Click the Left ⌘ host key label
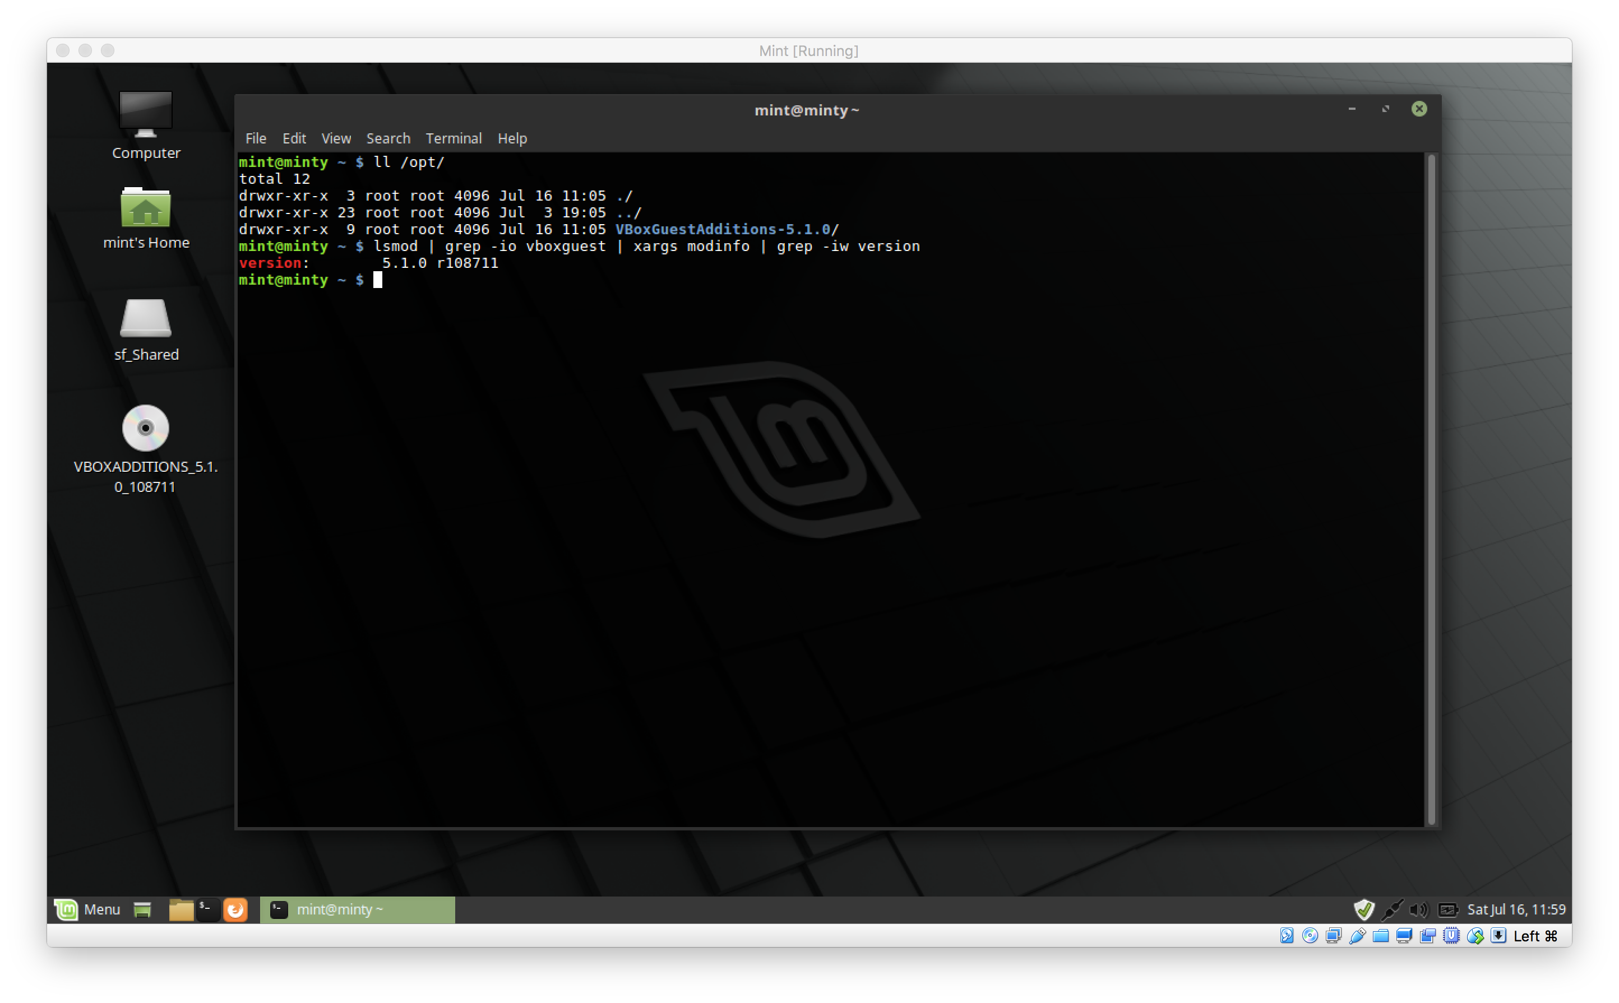1619x1003 pixels. click(1535, 936)
